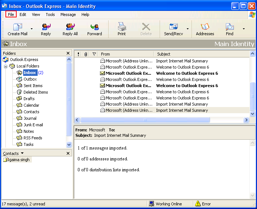
Task: Click message list scroll right arrow
Action: click(246, 120)
